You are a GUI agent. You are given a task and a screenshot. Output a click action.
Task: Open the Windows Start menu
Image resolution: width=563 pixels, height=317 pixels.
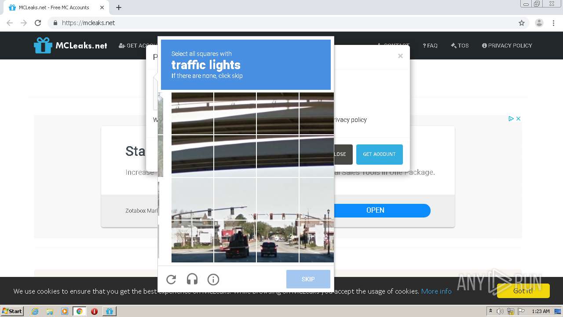(12, 311)
